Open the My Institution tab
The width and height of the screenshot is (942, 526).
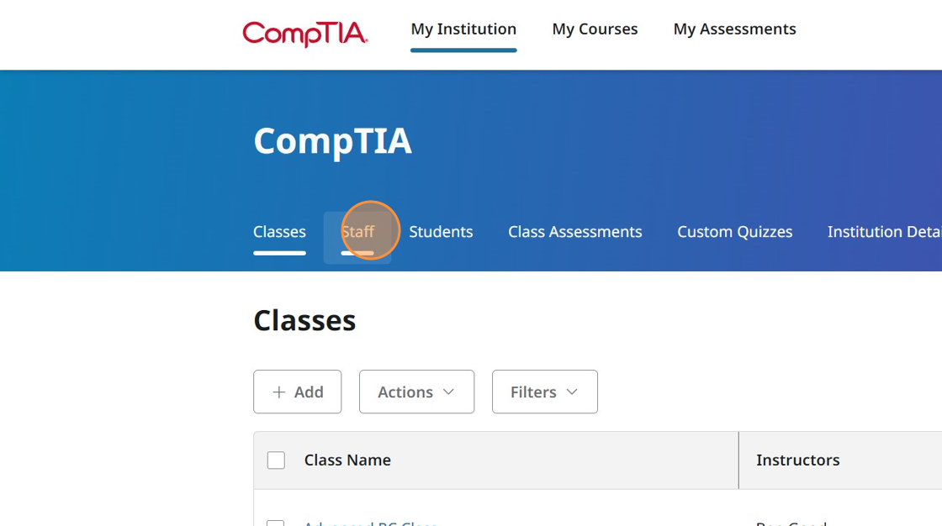pos(463,29)
